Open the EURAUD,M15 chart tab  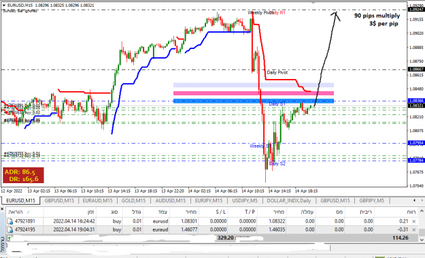(x=97, y=201)
